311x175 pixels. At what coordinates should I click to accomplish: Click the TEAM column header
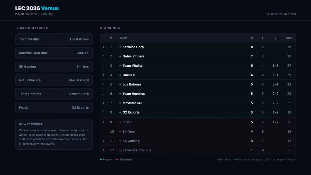pos(123,38)
